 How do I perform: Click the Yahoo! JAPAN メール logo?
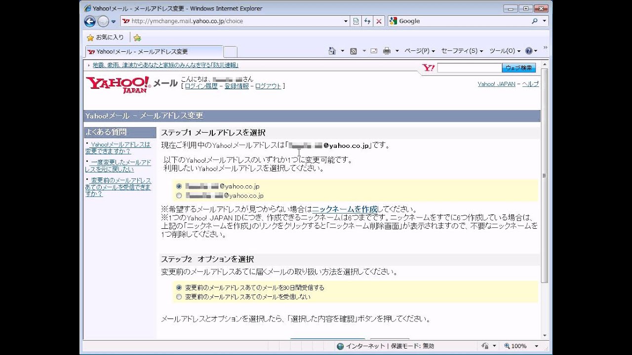click(x=131, y=84)
